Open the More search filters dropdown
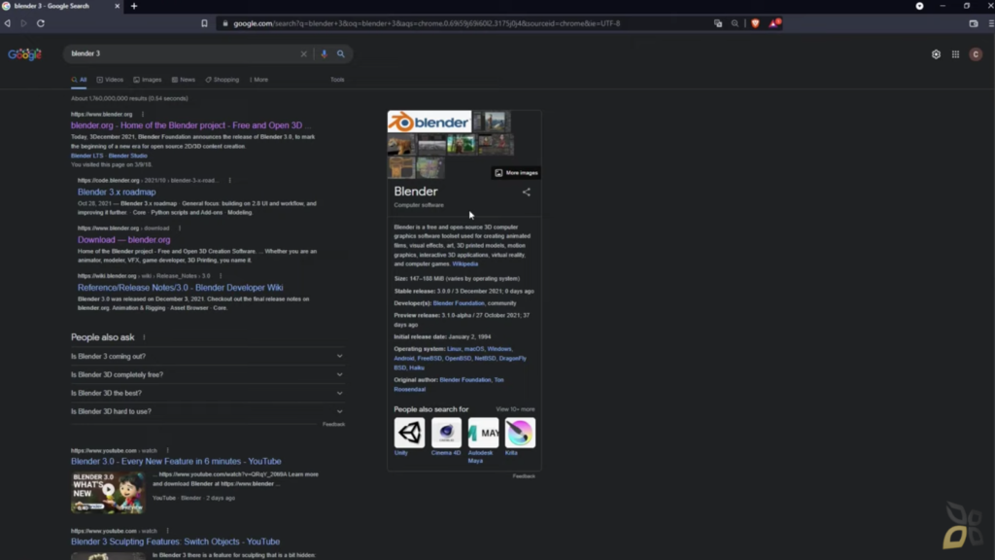 click(x=258, y=80)
